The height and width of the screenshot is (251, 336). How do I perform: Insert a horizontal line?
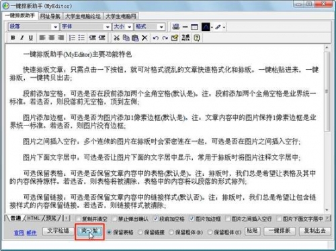[185, 27]
